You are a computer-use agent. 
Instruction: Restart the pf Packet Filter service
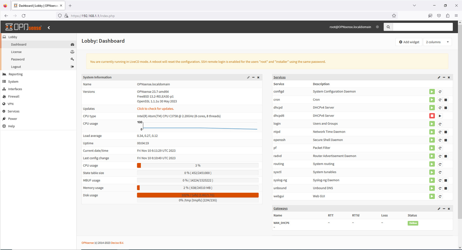440,148
